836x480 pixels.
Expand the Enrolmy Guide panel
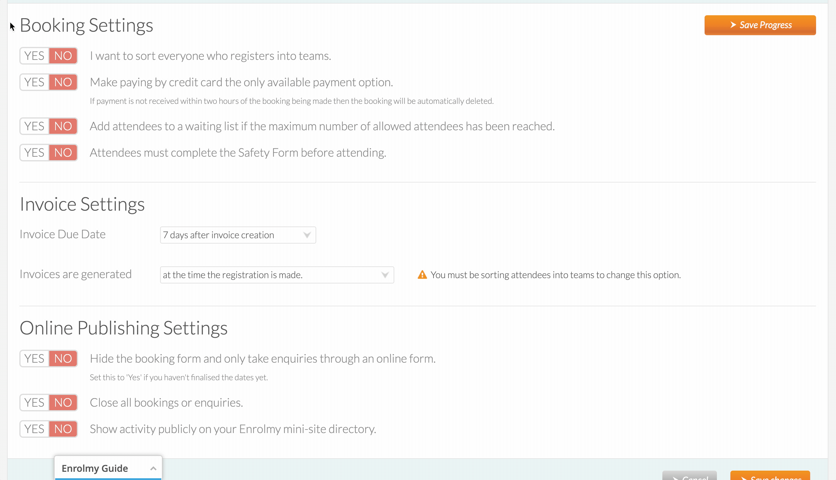click(x=108, y=468)
